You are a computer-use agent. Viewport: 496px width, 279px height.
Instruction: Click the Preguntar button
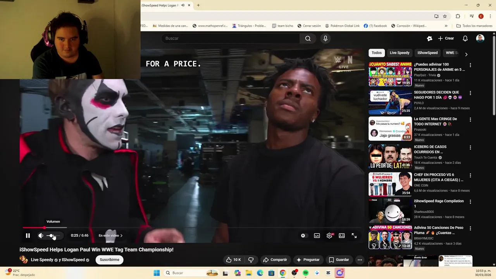tap(308, 260)
